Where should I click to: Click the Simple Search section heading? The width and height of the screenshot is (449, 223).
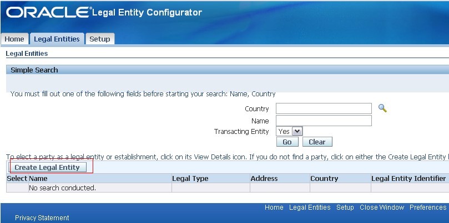tap(34, 70)
